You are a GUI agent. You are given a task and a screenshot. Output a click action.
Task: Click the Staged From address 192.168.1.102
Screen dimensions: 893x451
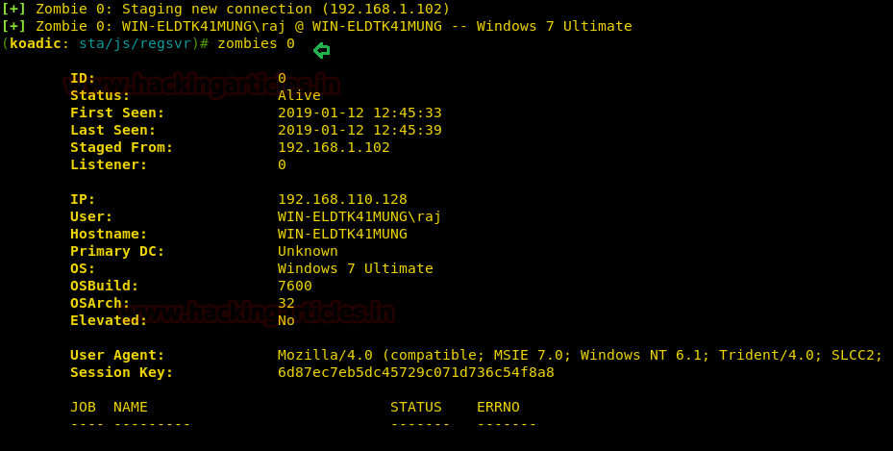coord(334,147)
